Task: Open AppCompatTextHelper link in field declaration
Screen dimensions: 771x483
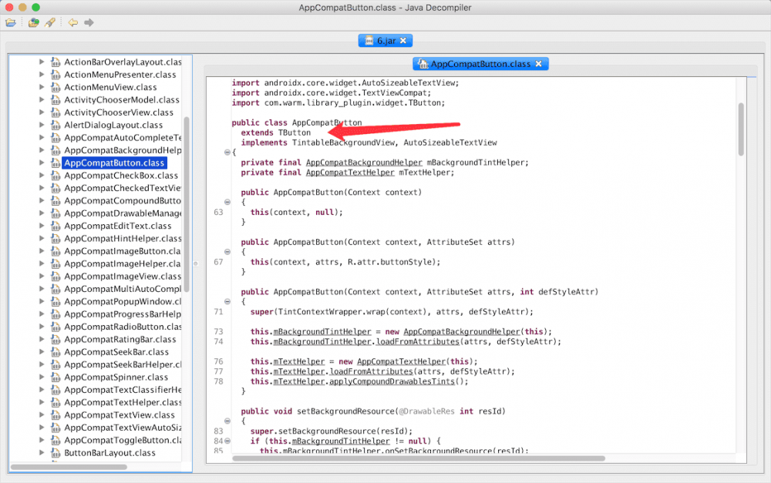Action: point(350,173)
